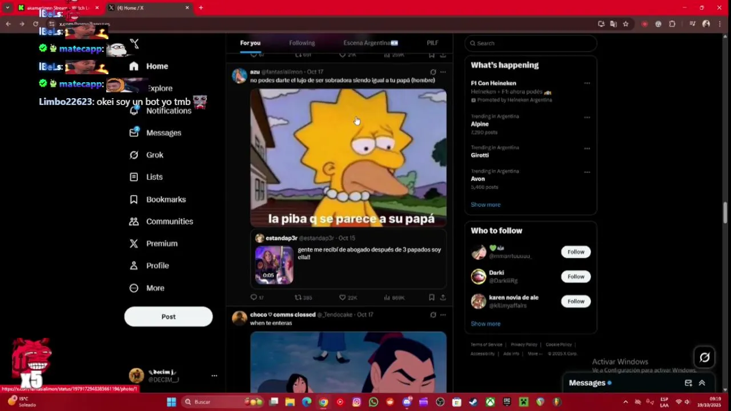Image resolution: width=731 pixels, height=411 pixels.
Task: Ask Grok about the choco comms closed post
Action: [x=433, y=315]
